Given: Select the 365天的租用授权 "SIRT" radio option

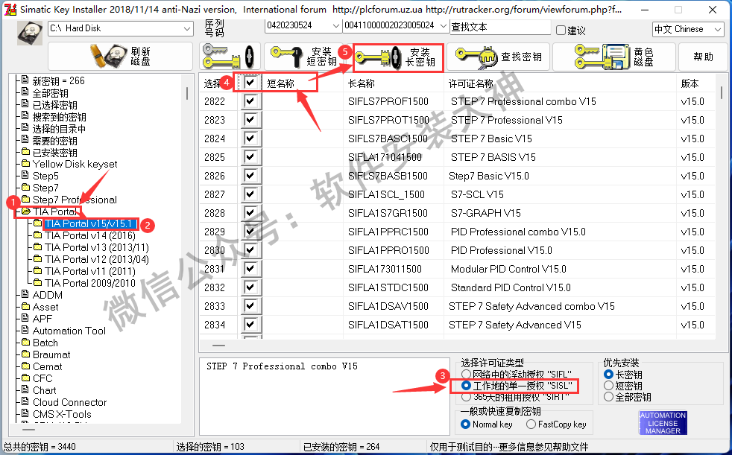Looking at the screenshot, I should point(466,397).
